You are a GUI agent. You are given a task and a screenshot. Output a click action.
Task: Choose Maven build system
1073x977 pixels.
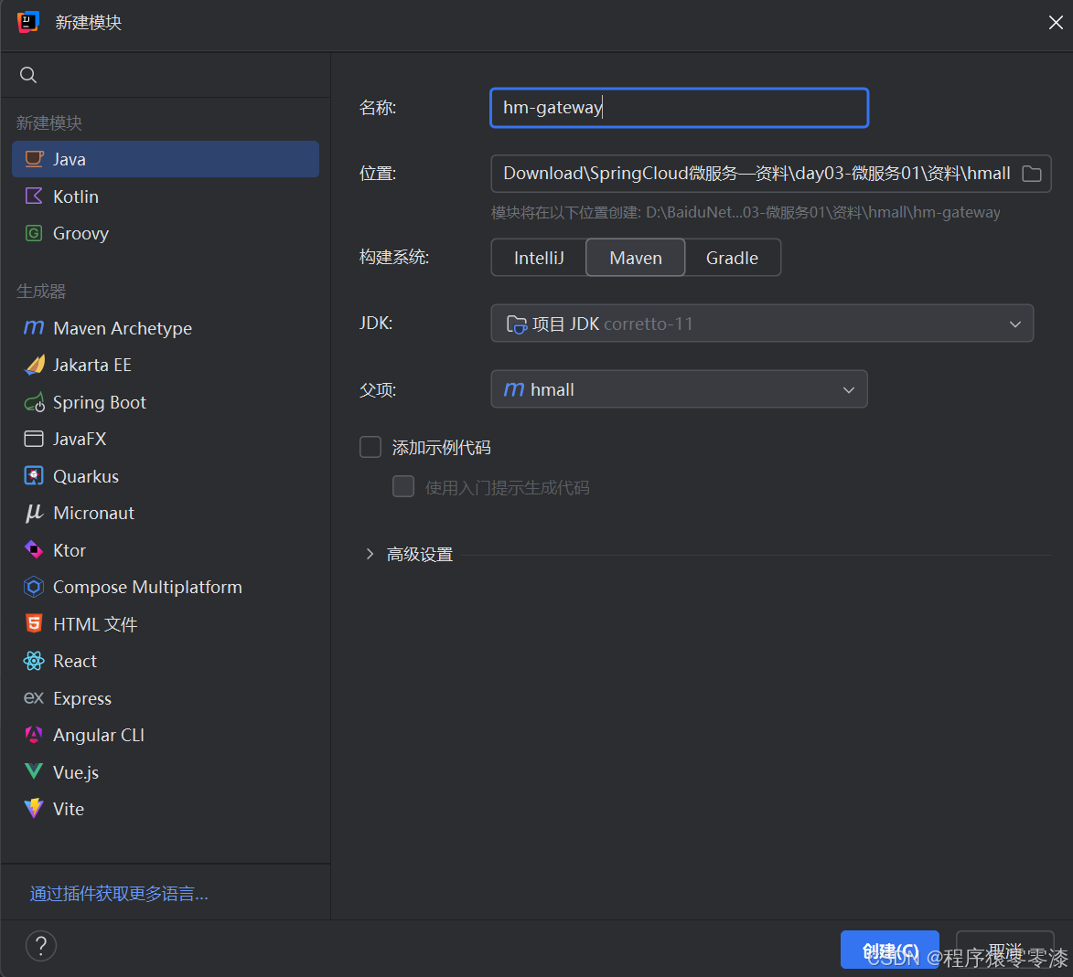point(636,258)
